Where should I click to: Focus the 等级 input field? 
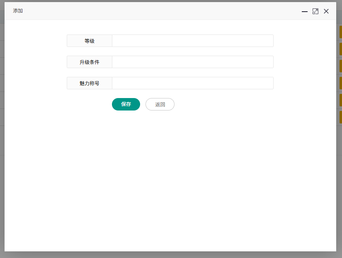coord(192,41)
